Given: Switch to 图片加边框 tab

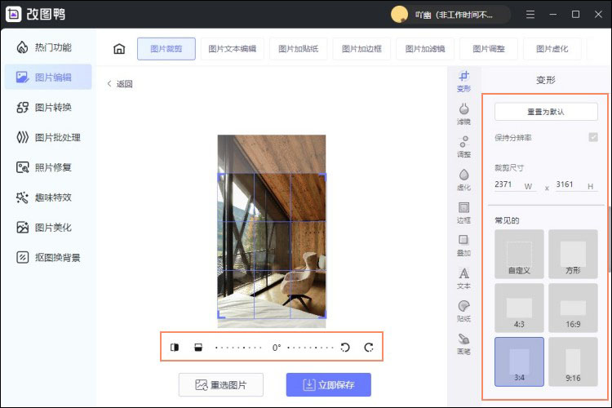Looking at the screenshot, I should 361,49.
